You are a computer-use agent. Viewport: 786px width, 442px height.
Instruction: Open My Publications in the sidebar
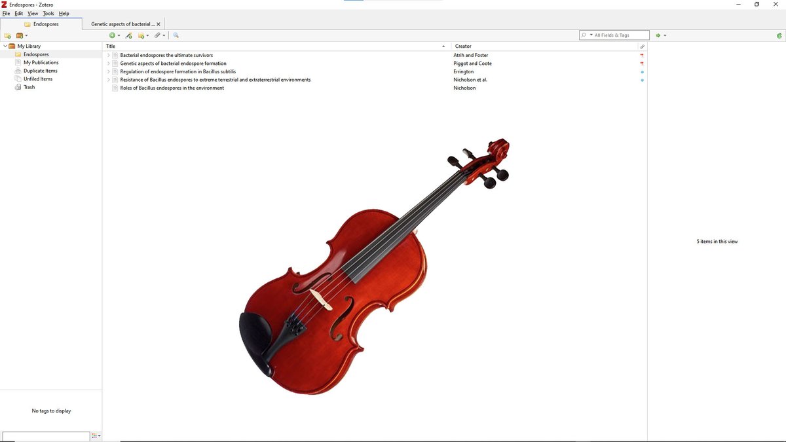(x=41, y=63)
